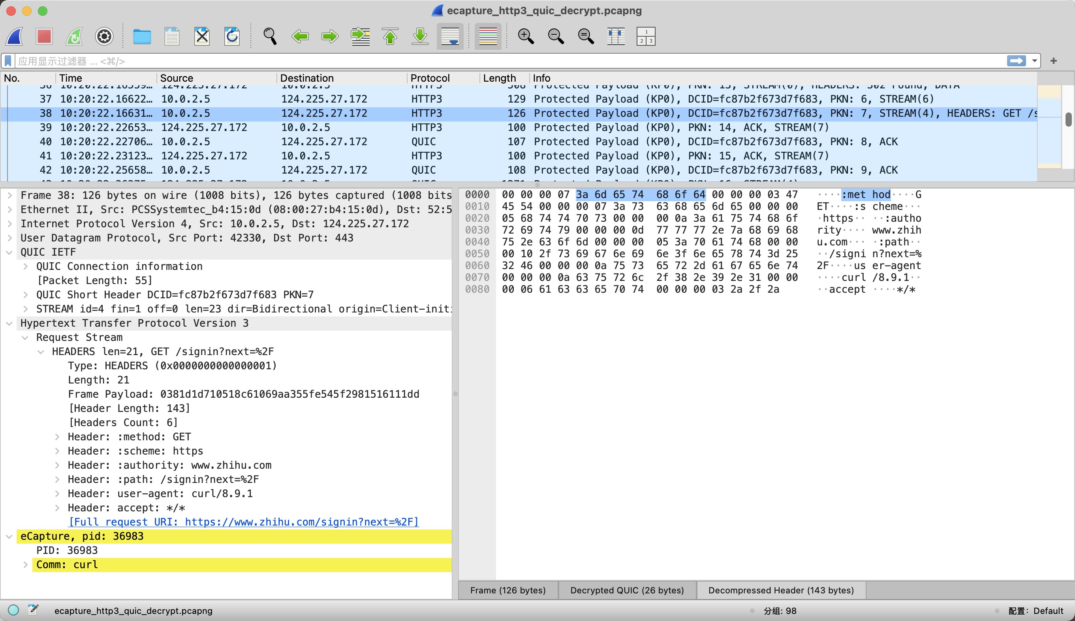Collapse the QUIC IETF tree section
Image resolution: width=1075 pixels, height=621 pixels.
(x=9, y=253)
